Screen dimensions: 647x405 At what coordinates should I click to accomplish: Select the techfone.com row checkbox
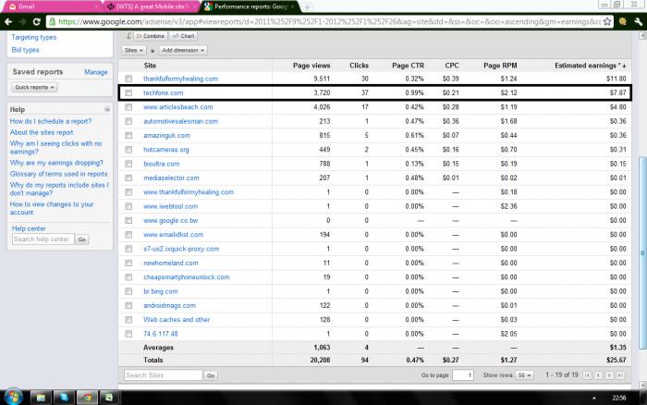[x=128, y=92]
